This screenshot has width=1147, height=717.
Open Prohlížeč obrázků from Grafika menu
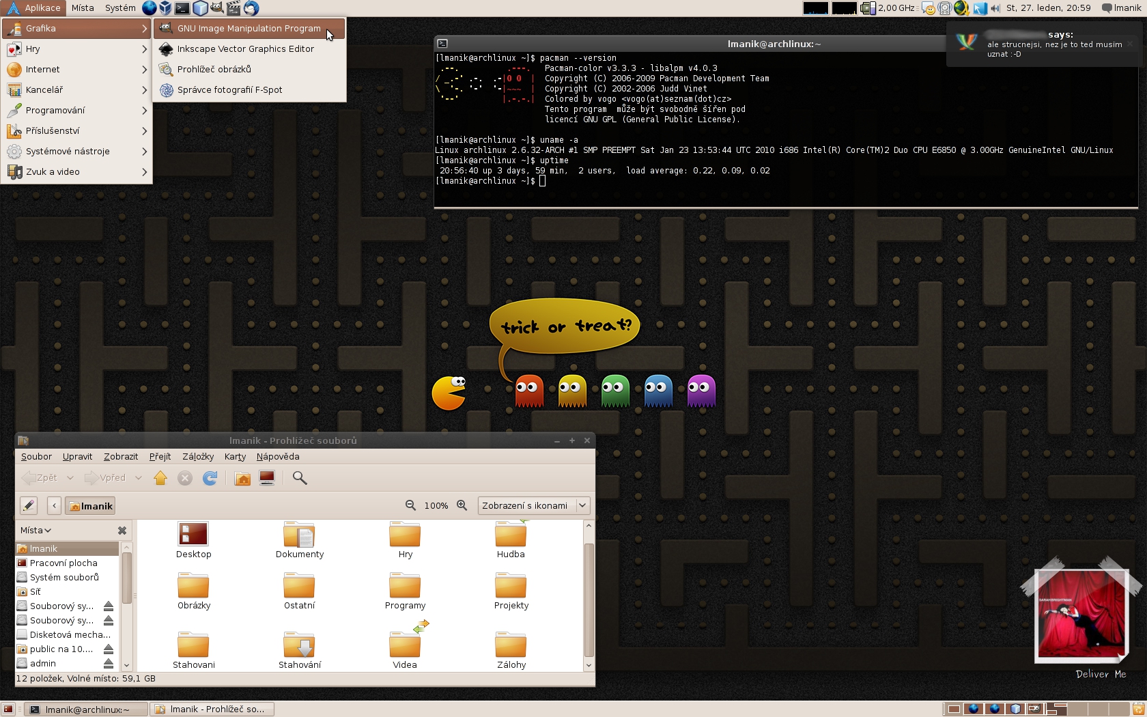pos(249,70)
